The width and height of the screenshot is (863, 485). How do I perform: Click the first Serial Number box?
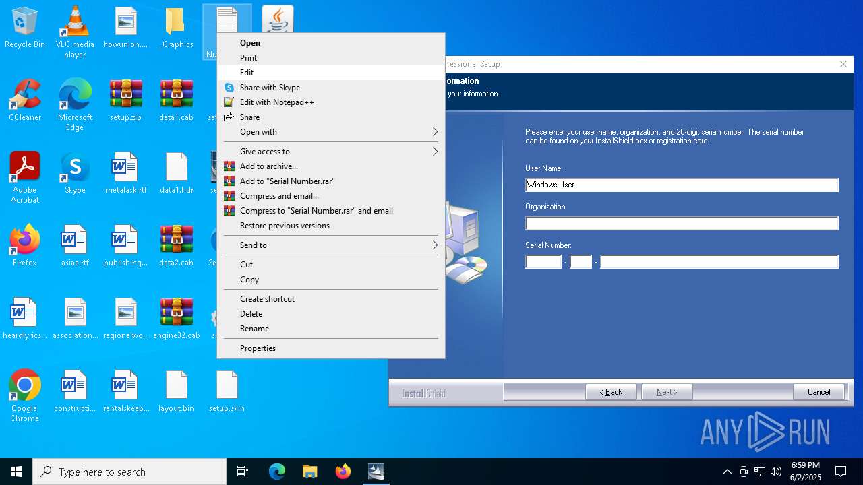(543, 262)
